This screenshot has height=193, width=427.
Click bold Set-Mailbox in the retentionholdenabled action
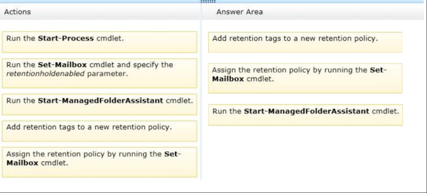coord(62,65)
